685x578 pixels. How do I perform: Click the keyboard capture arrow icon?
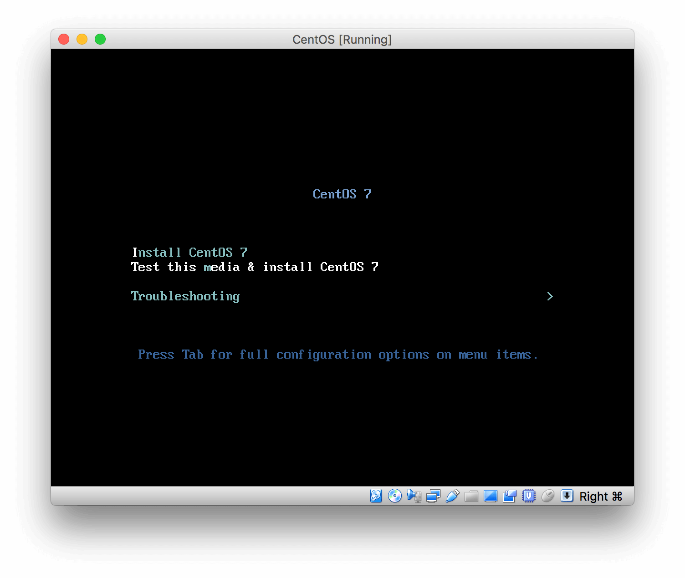[x=567, y=496]
